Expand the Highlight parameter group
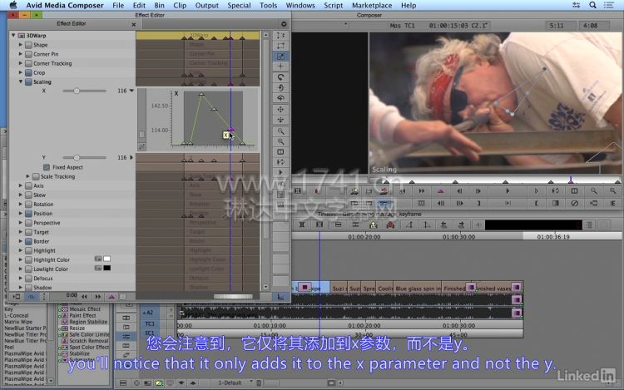The width and height of the screenshot is (624, 390). [x=20, y=251]
